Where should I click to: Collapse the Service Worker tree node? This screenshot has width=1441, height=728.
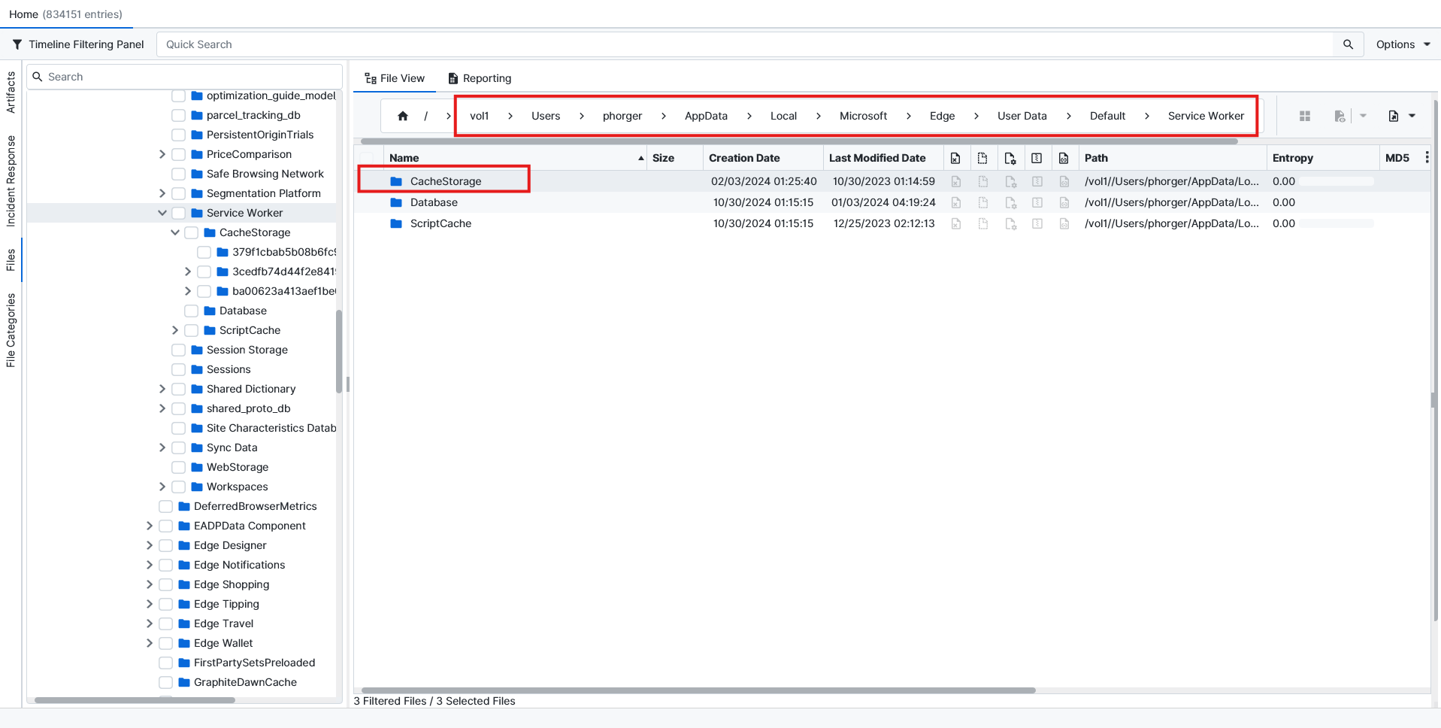[162, 213]
